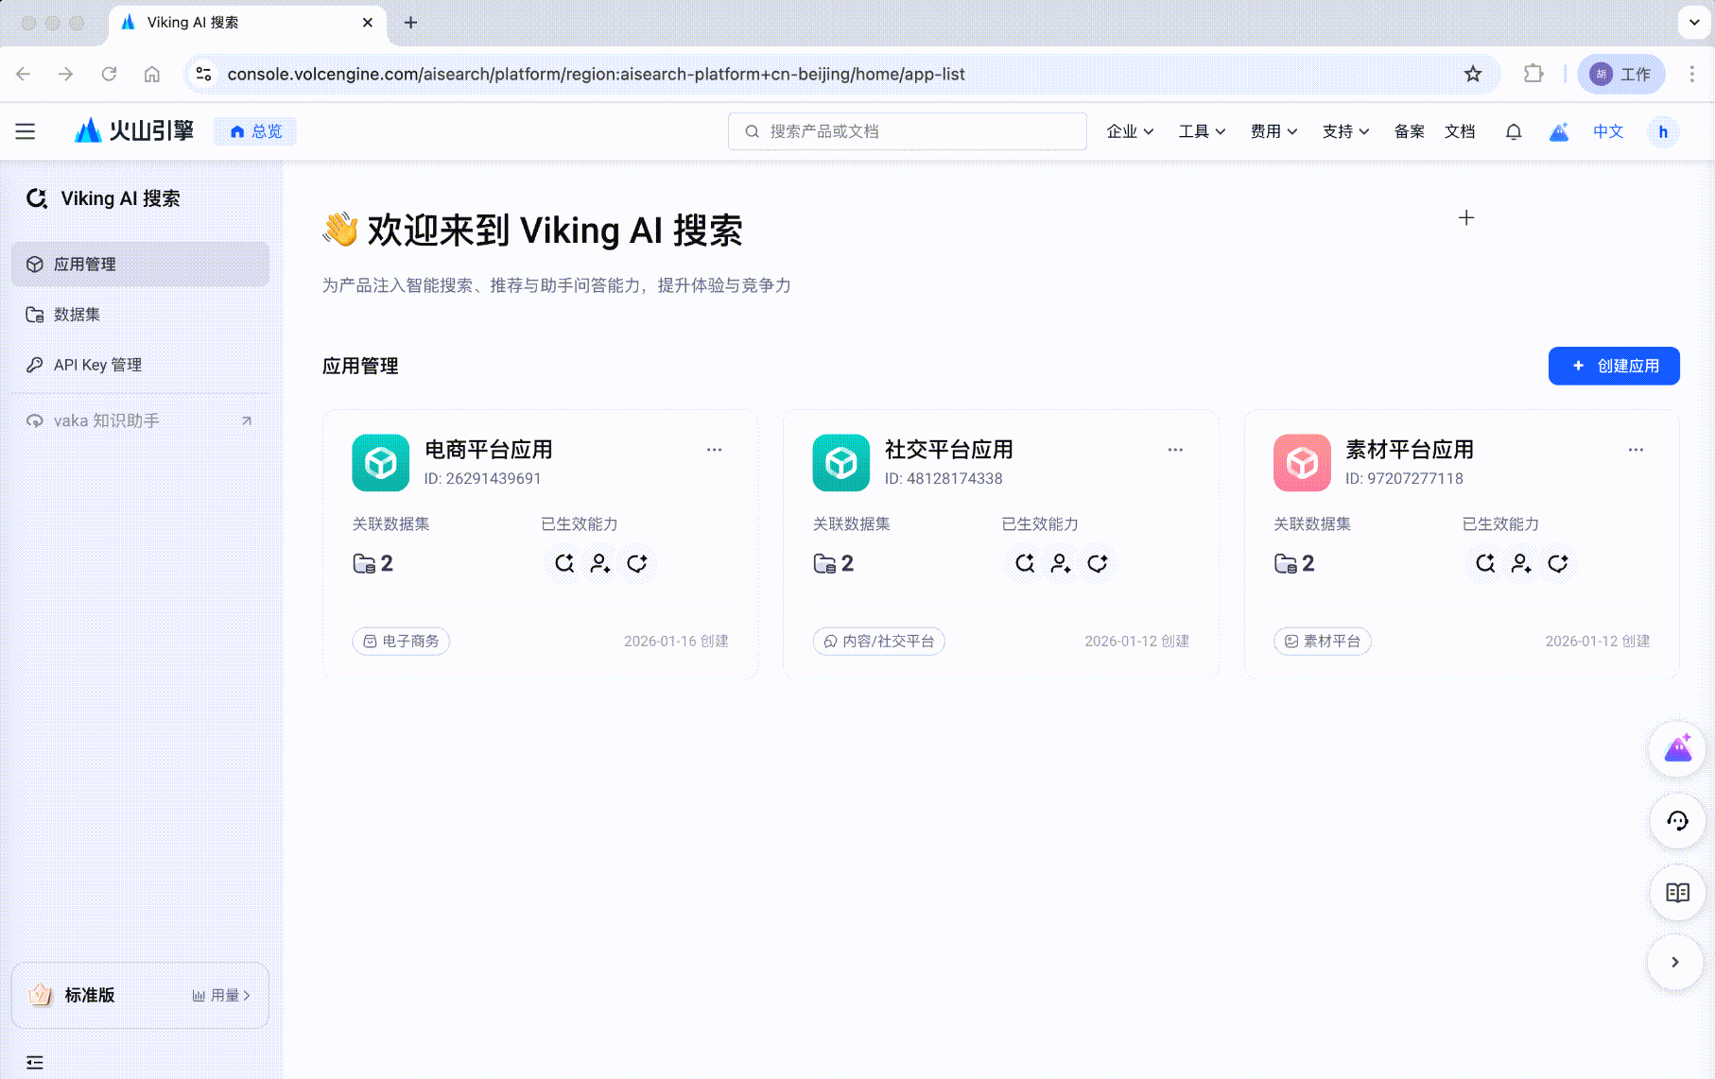
Task: Click the 电商平台应用 cube icon
Action: [x=381, y=462]
